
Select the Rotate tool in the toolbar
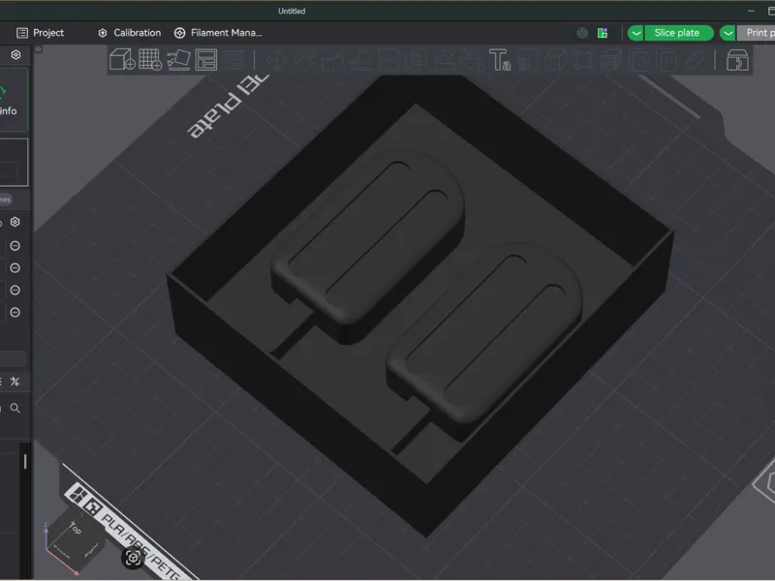click(x=304, y=61)
